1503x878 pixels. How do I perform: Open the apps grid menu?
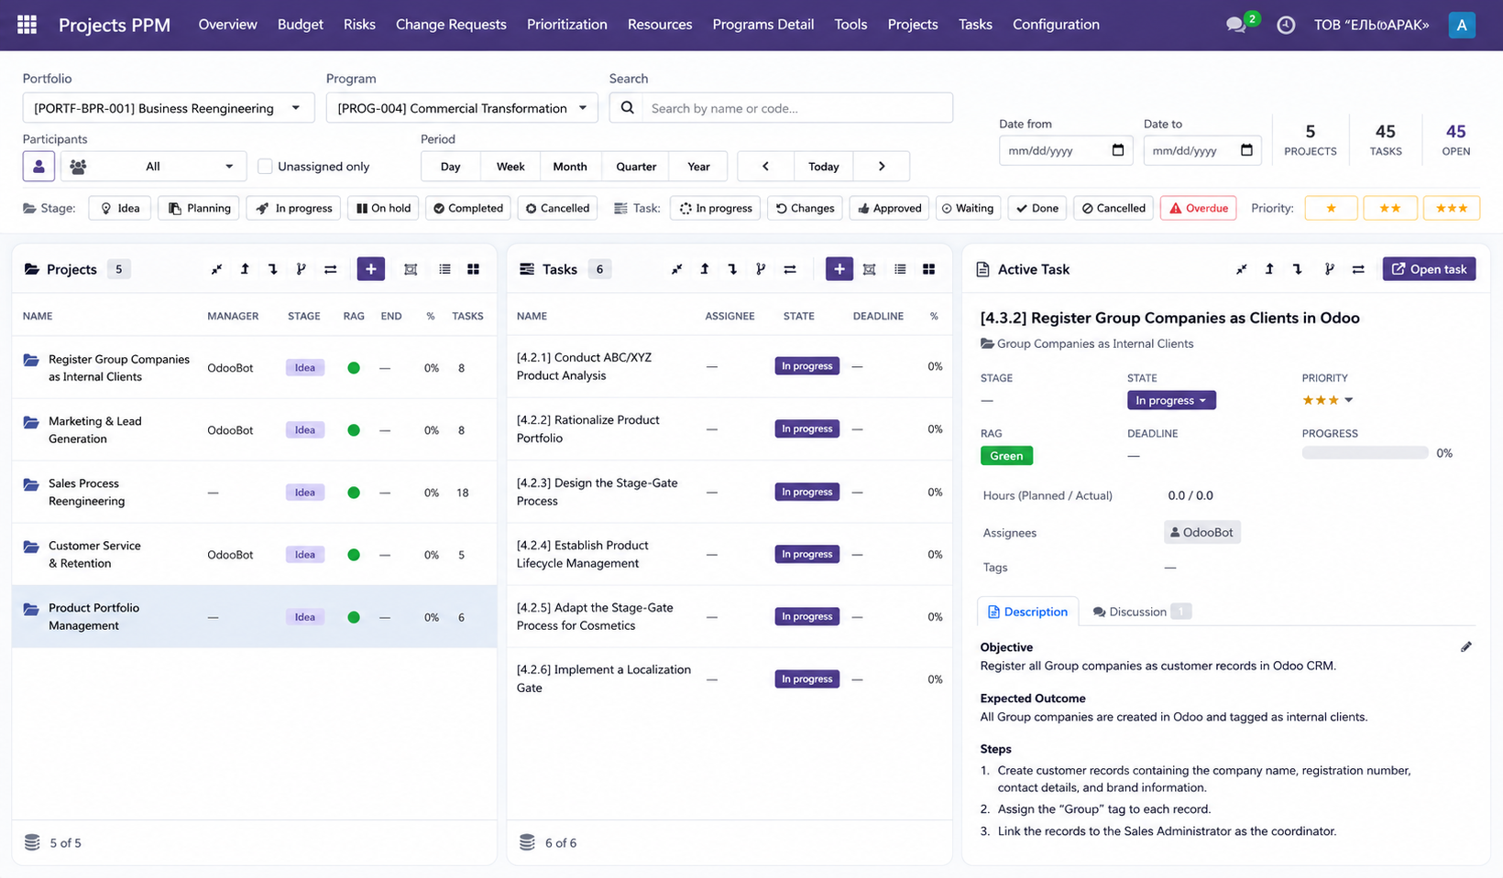point(27,25)
